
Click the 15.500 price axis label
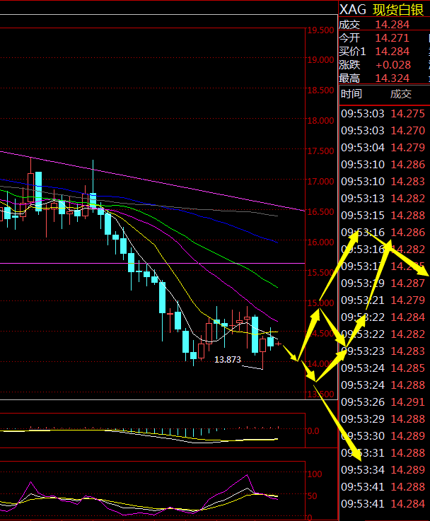[320, 272]
